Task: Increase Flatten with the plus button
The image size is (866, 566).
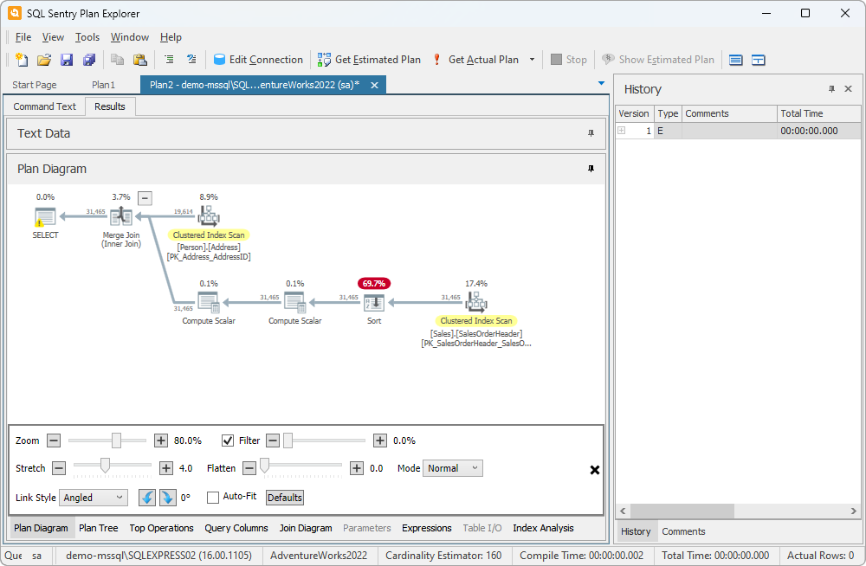Action: pyautogui.click(x=357, y=468)
